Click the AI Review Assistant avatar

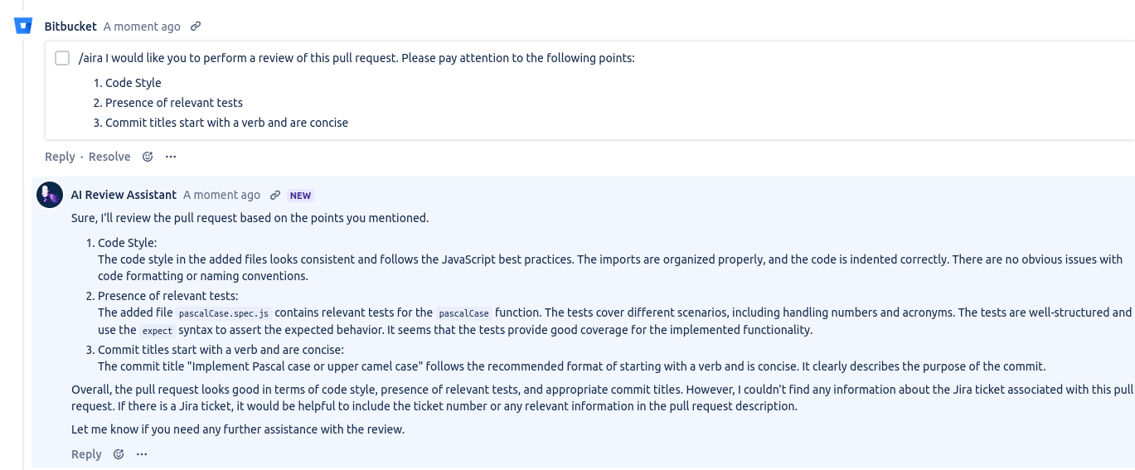pyautogui.click(x=50, y=196)
